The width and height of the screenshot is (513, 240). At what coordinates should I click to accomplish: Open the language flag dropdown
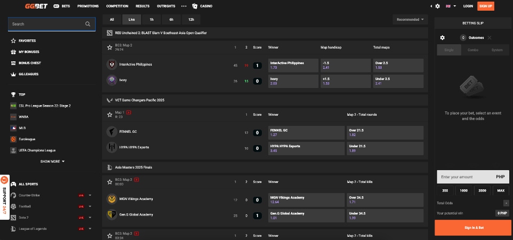point(450,6)
